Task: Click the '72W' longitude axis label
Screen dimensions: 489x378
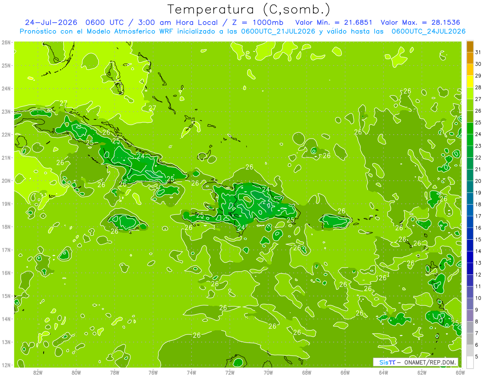Action: [x=230, y=372]
